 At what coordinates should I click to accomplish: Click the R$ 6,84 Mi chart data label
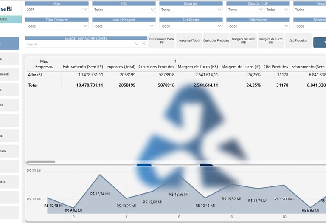click(x=73, y=211)
